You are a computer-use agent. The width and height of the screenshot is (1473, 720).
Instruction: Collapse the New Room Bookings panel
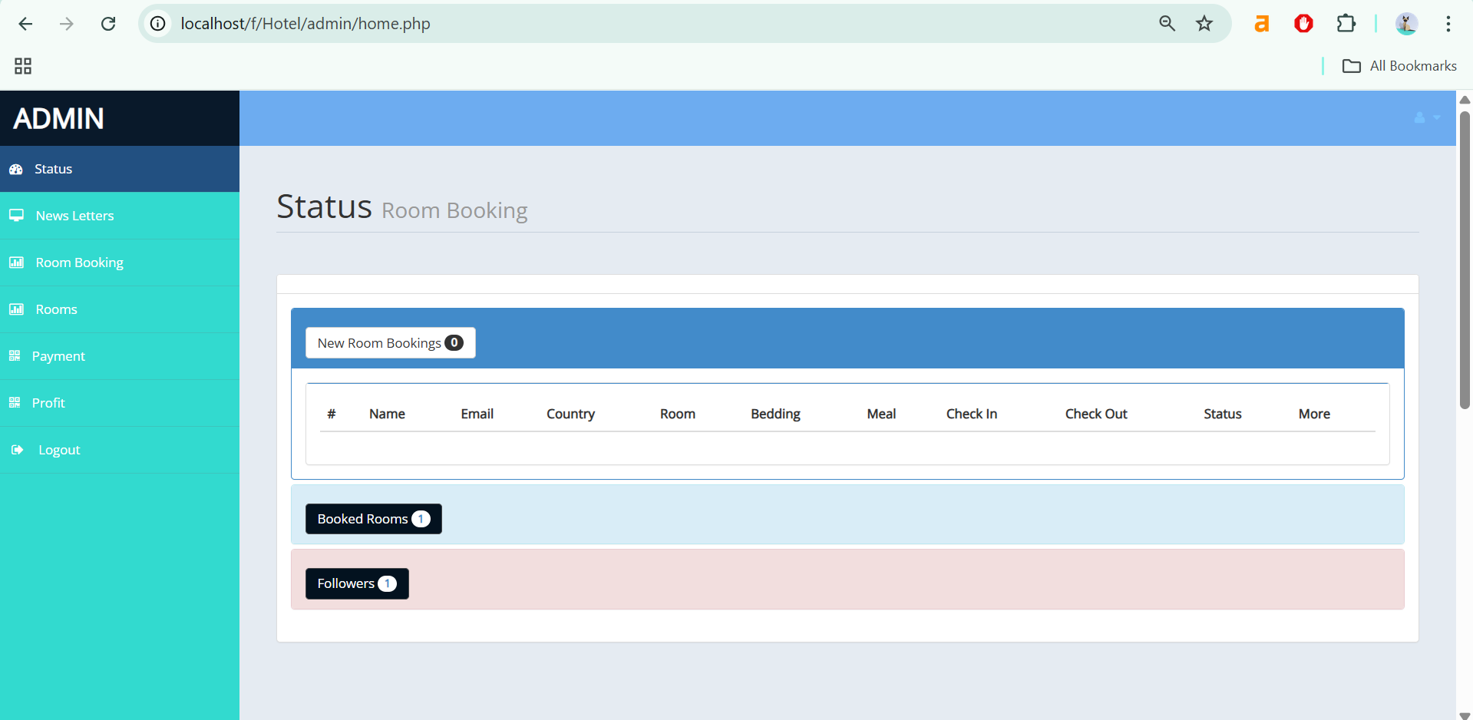coord(390,343)
